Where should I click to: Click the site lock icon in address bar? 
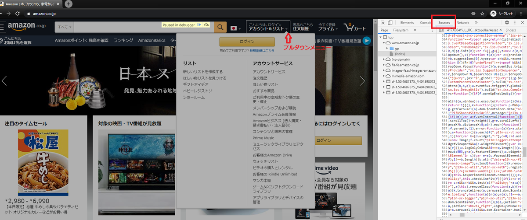click(29, 14)
